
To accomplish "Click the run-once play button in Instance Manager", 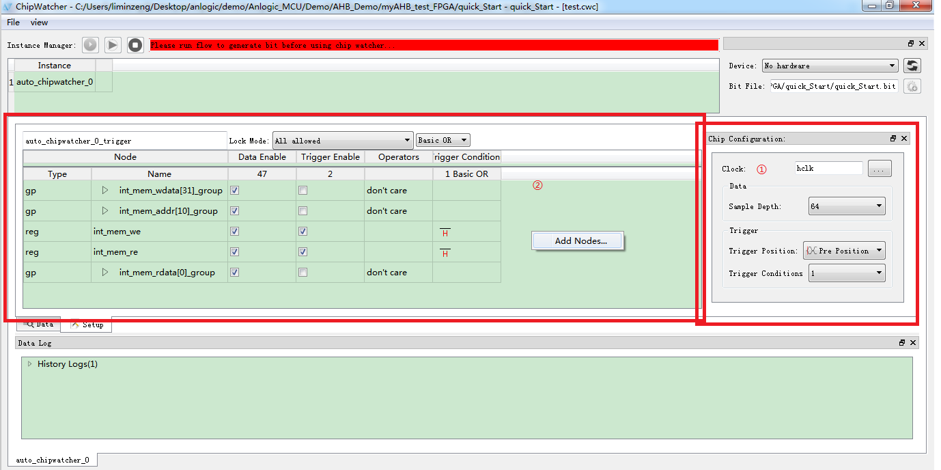I will 90,45.
